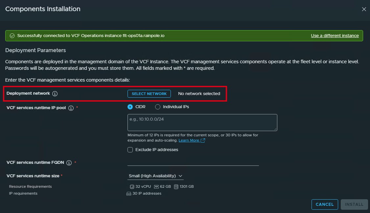
Task: Click the INSTALL button
Action: (354, 204)
